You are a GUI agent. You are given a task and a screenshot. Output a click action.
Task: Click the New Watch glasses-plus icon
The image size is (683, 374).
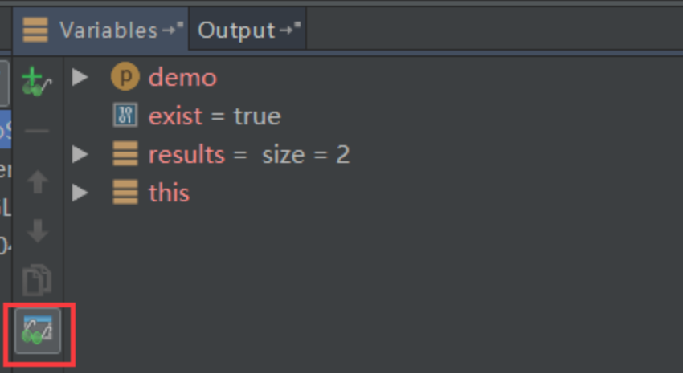point(37,81)
